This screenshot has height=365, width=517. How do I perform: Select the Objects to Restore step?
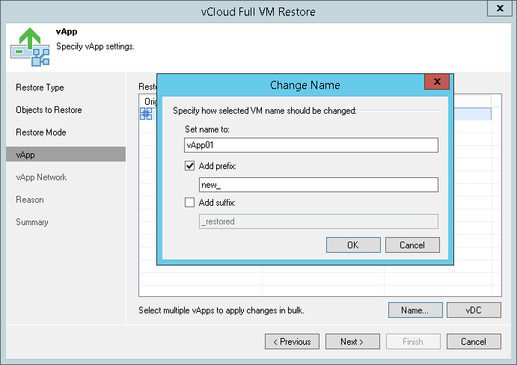click(x=49, y=110)
